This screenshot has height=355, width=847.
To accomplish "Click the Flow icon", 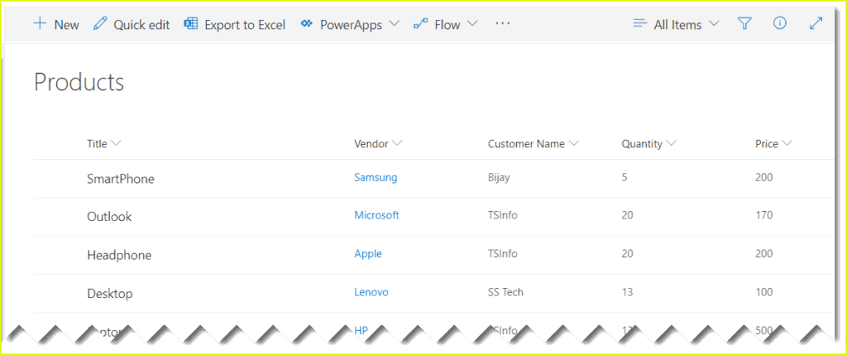I will tap(420, 24).
